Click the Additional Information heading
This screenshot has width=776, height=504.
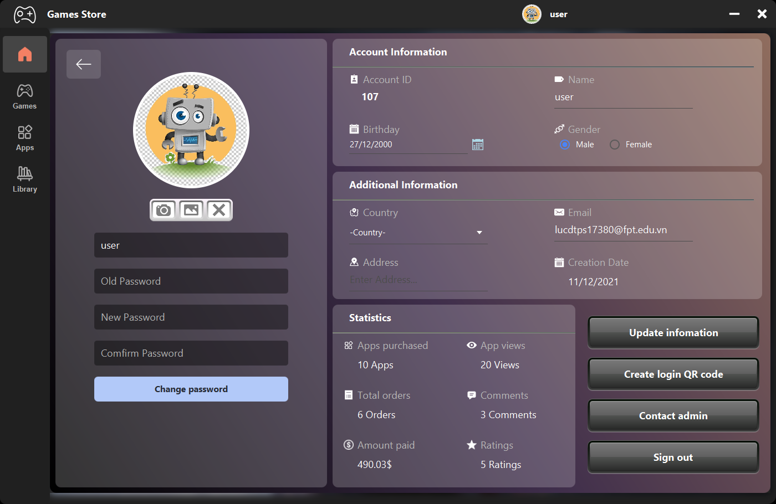404,185
